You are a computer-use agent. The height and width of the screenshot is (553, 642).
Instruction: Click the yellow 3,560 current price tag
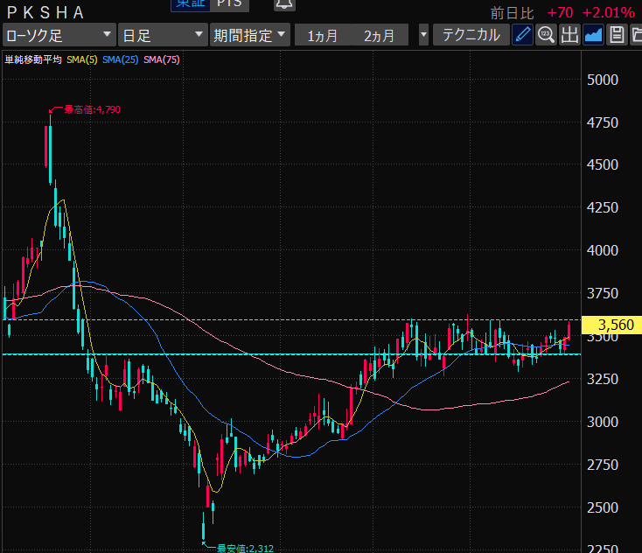coord(611,325)
